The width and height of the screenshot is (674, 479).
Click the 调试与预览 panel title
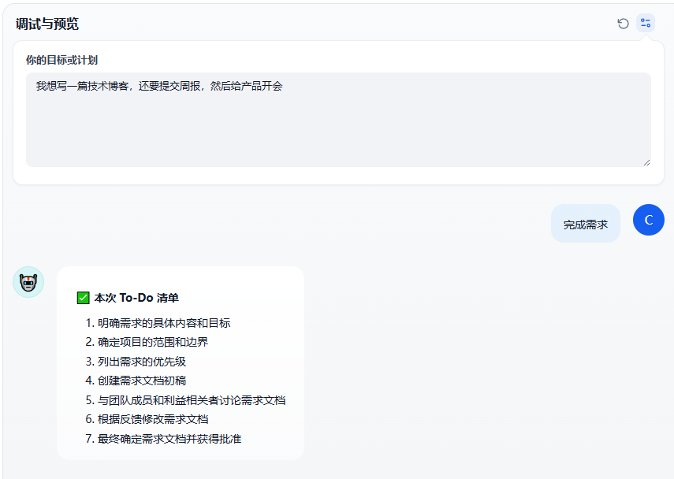click(x=47, y=24)
